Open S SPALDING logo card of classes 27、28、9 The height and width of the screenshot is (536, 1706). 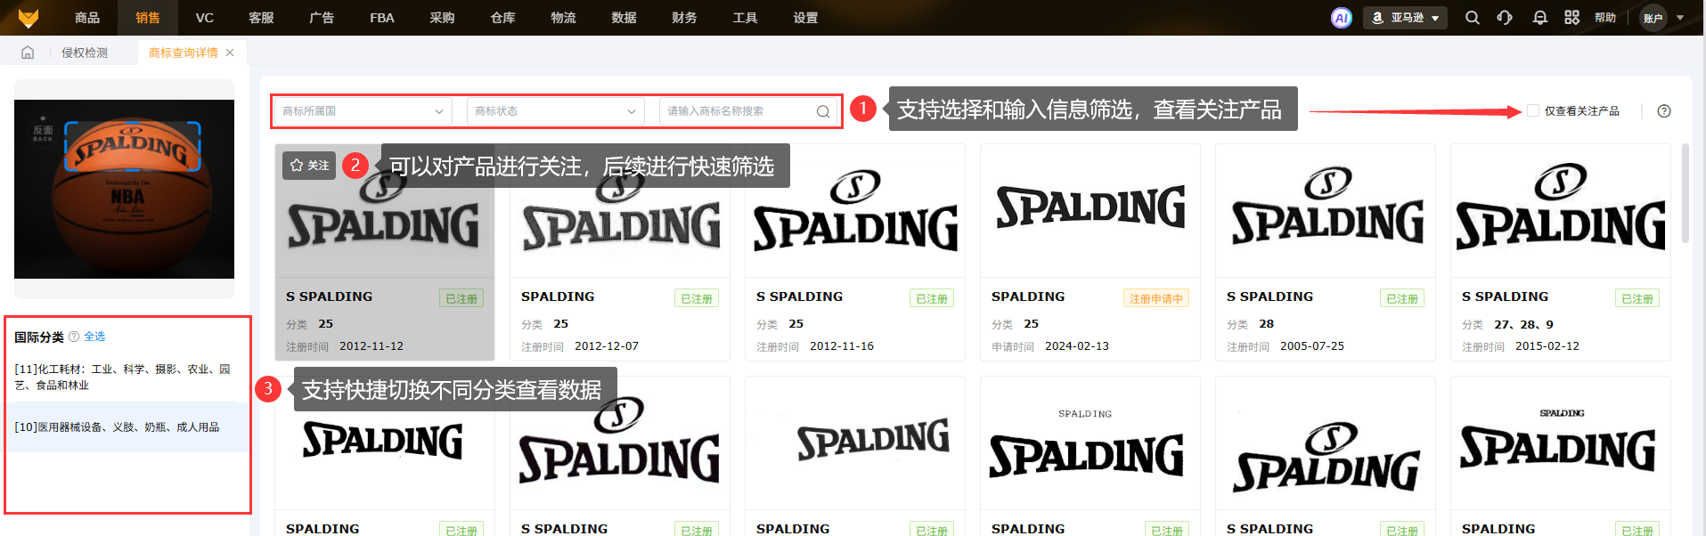pyautogui.click(x=1561, y=252)
